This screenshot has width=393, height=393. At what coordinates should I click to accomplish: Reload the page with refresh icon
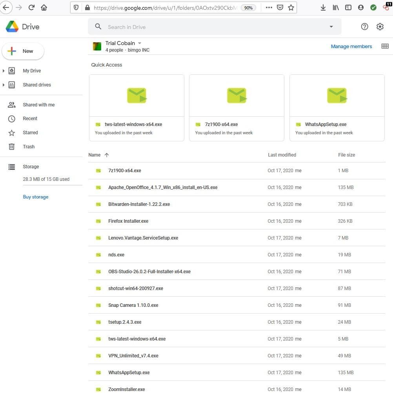coord(31,7)
